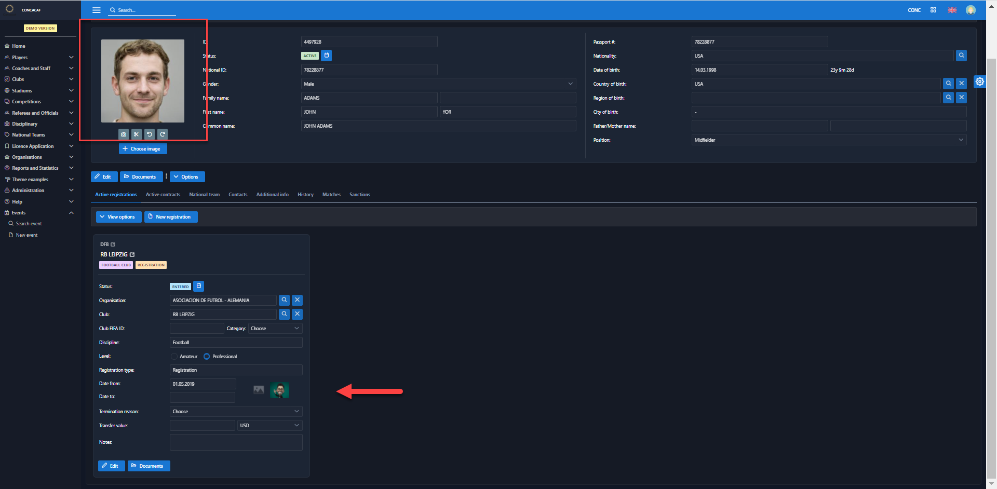997x489 pixels.
Task: Click the cartoon avatar thumbnail in registration card
Action: click(x=279, y=390)
